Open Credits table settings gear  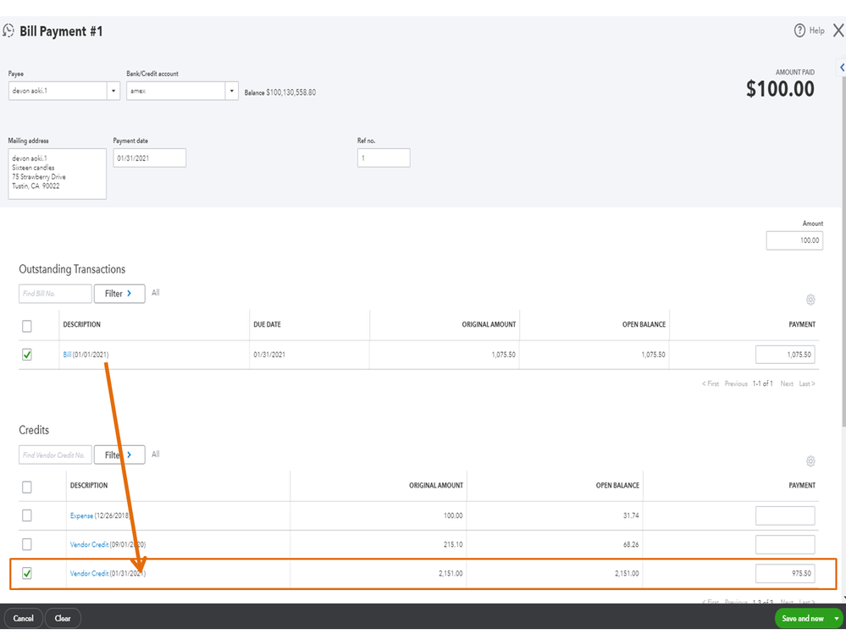810,461
